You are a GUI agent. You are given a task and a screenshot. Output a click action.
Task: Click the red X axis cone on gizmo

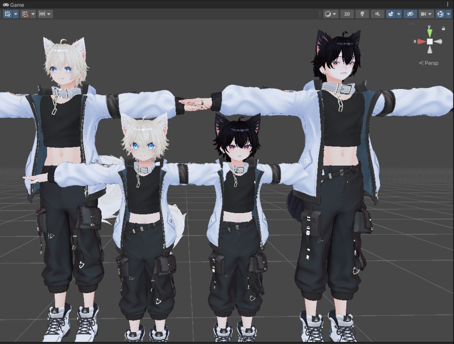(x=422, y=42)
